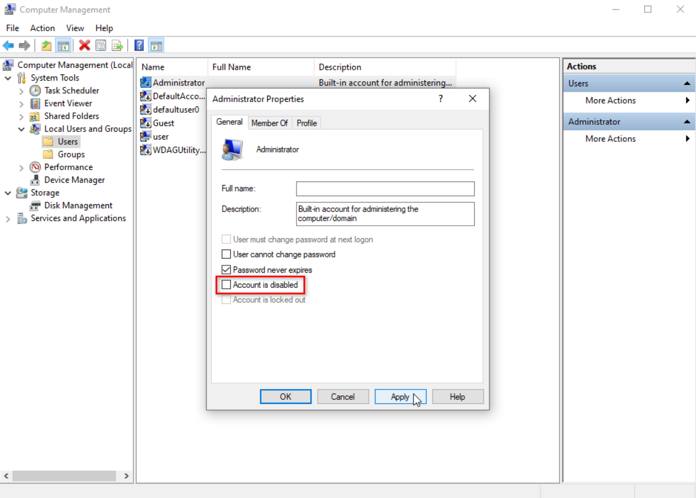Viewport: 696px width, 498px height.
Task: Collapse the Storage tree node
Action: [8, 193]
